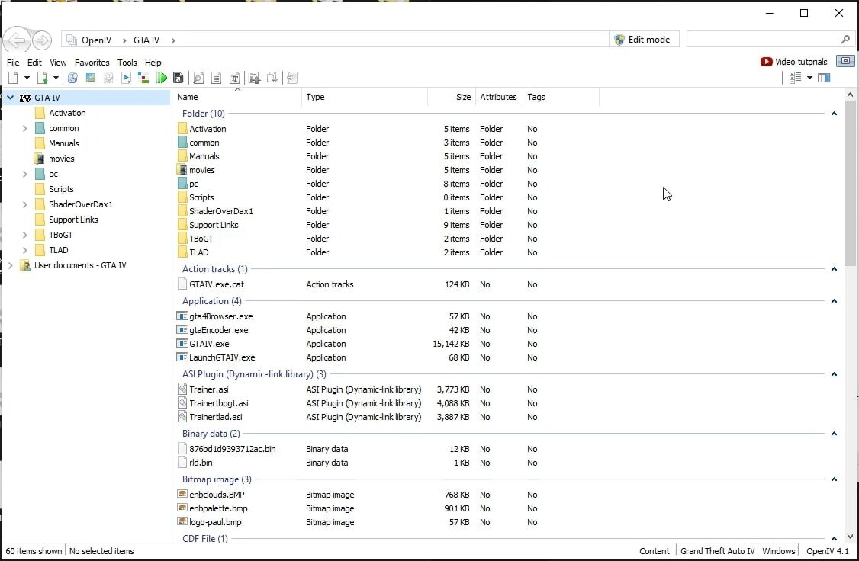
Task: Click the colored blocks package icon in toolbar
Action: pyautogui.click(x=143, y=78)
